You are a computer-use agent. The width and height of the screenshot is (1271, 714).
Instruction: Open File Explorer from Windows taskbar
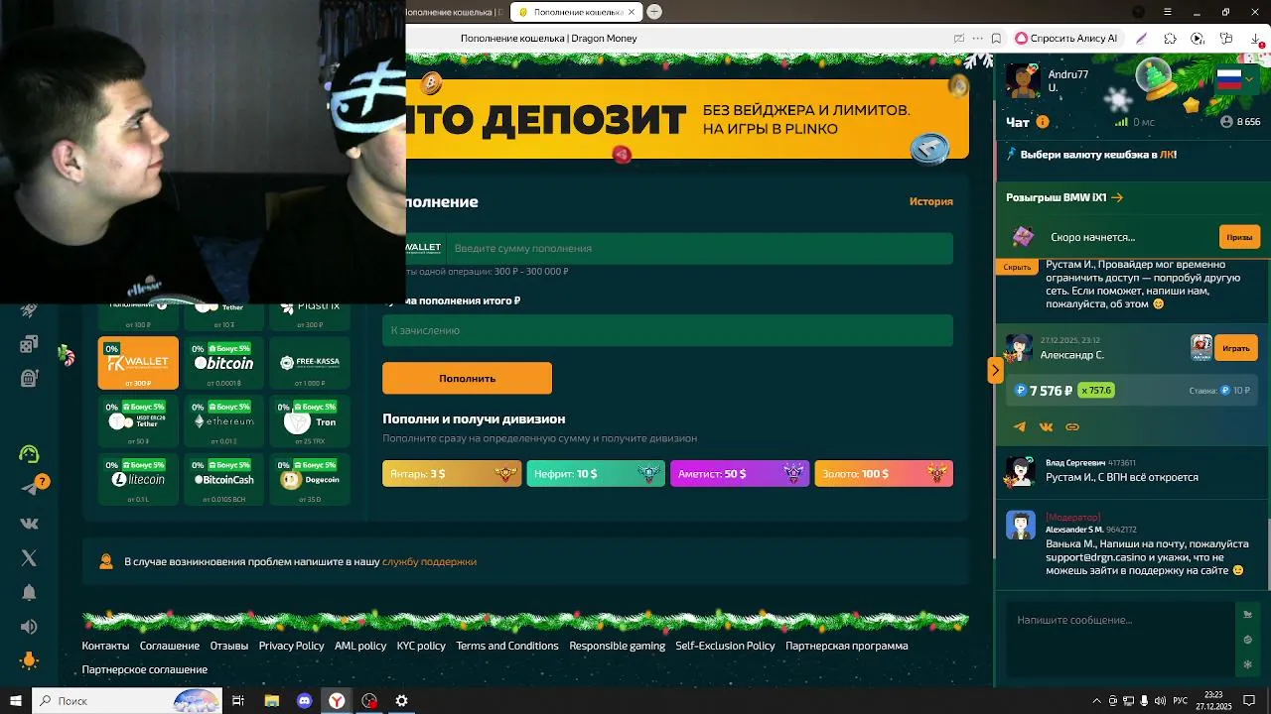272,701
